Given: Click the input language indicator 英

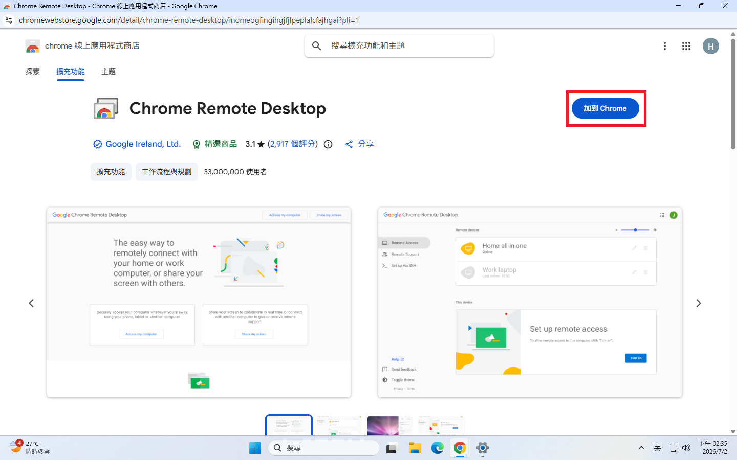Looking at the screenshot, I should click(x=657, y=448).
